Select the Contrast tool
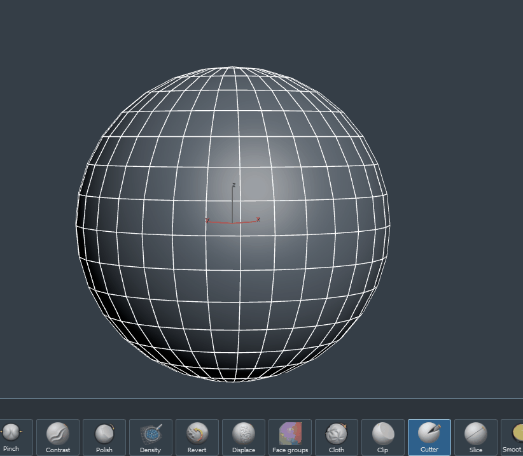The width and height of the screenshot is (523, 456). [x=58, y=438]
